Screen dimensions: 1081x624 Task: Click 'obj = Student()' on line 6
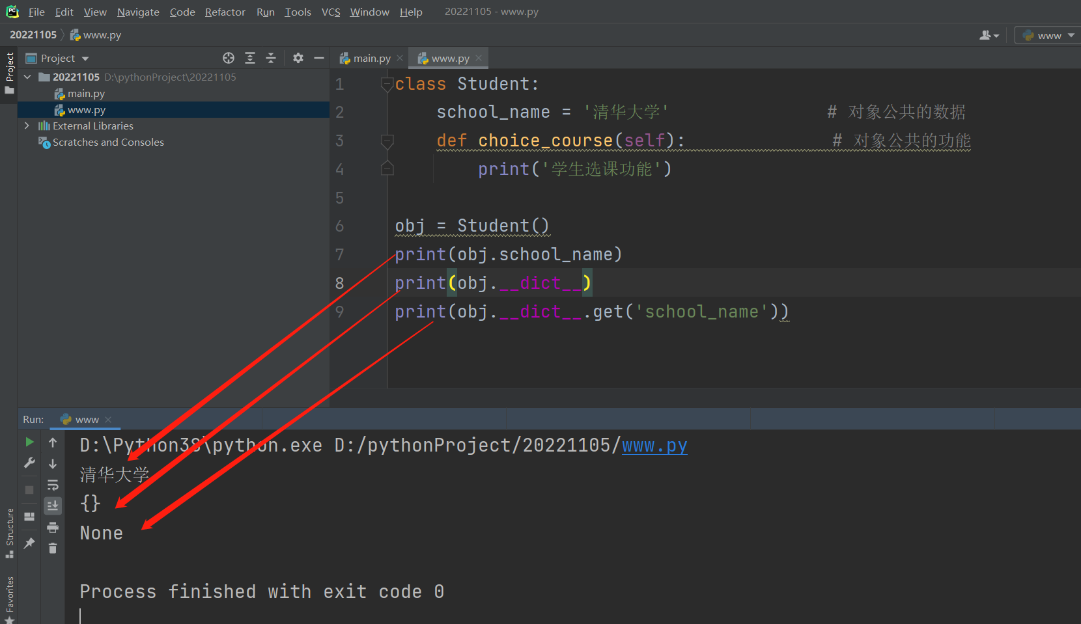pyautogui.click(x=472, y=226)
